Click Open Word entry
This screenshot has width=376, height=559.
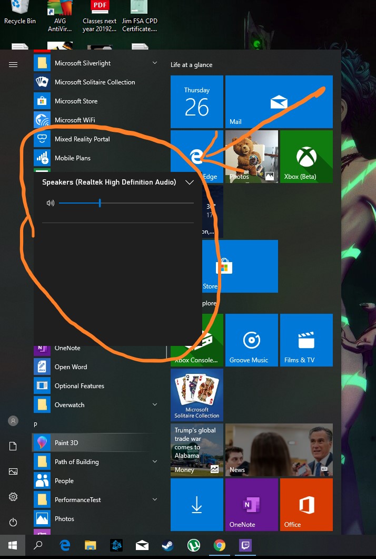96,367
